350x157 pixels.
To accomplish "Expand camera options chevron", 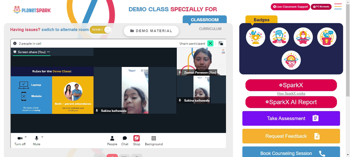I will tap(26, 137).
